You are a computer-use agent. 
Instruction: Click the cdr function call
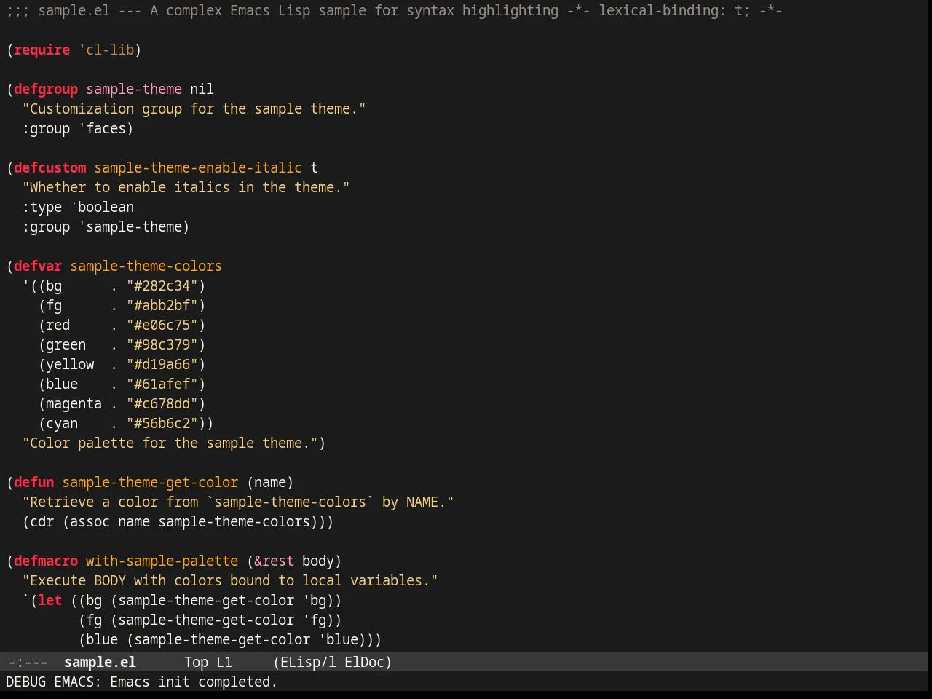[x=42, y=521]
